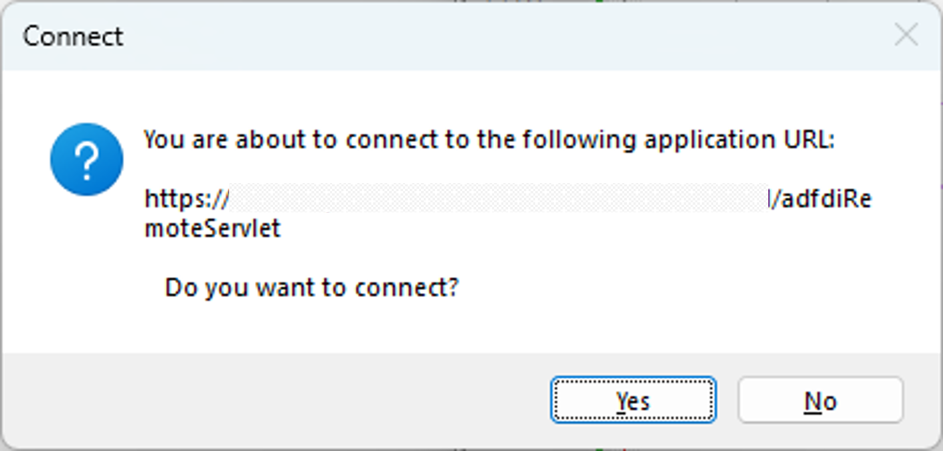
Task: Click the redacted portion of the application URL
Action: coord(498,198)
